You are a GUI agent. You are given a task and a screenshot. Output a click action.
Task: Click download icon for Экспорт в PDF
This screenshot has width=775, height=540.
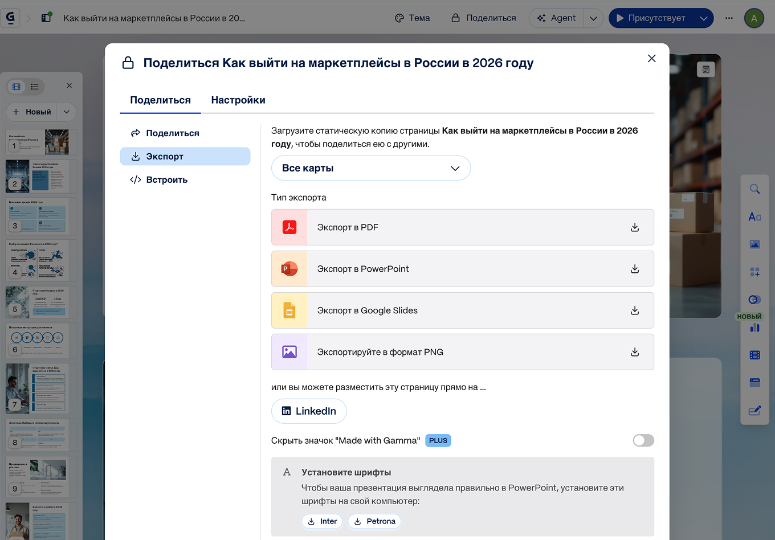point(634,227)
